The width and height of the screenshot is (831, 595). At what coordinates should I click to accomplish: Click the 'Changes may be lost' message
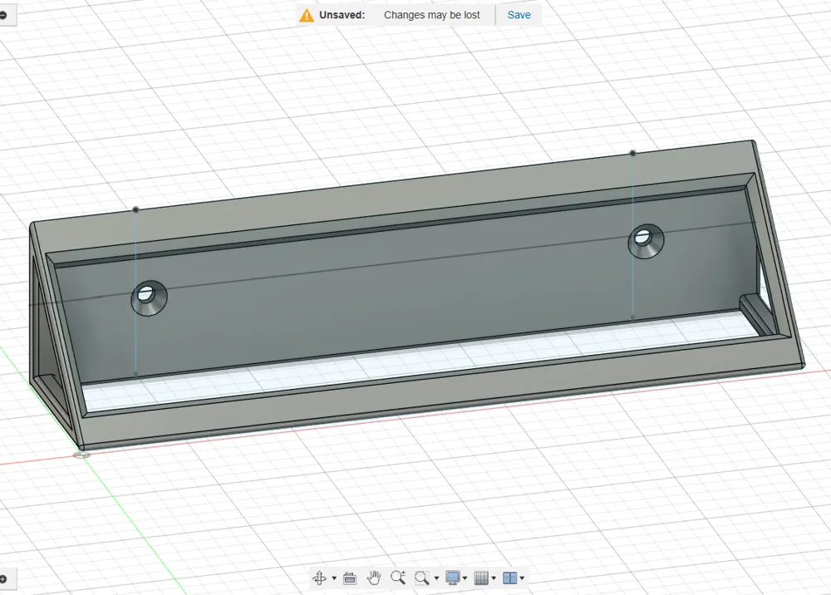431,14
